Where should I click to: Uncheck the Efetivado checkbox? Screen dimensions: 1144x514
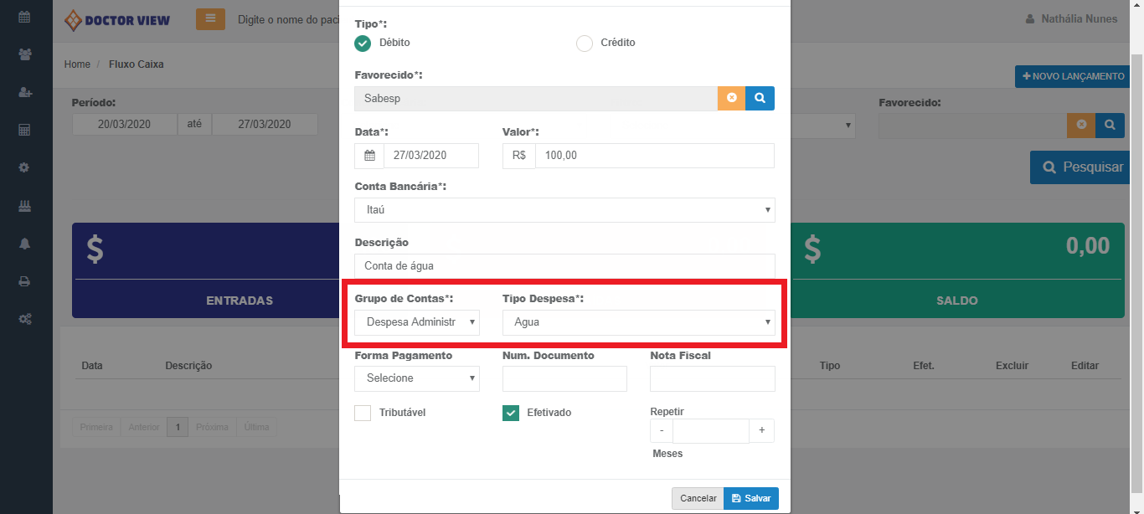pos(511,413)
